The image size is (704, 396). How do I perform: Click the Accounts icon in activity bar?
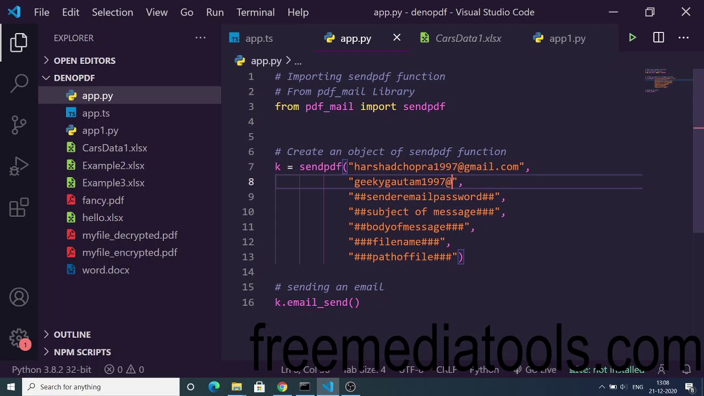click(x=19, y=298)
